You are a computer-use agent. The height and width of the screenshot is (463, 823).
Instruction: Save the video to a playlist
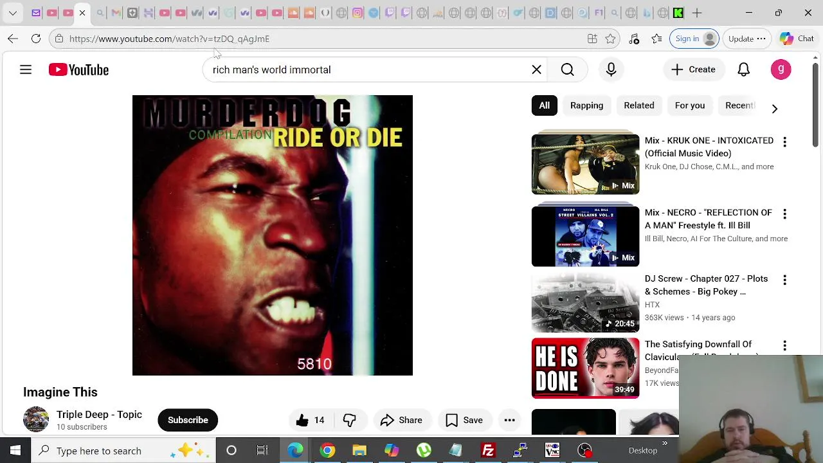464,420
